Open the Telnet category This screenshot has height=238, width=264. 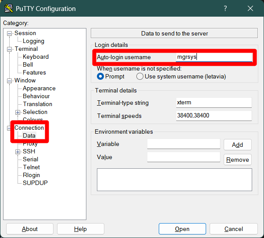coord(31,167)
